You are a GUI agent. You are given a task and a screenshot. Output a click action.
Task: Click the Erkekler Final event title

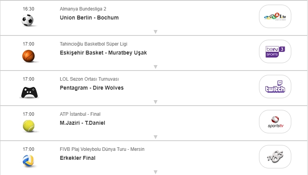point(78,158)
